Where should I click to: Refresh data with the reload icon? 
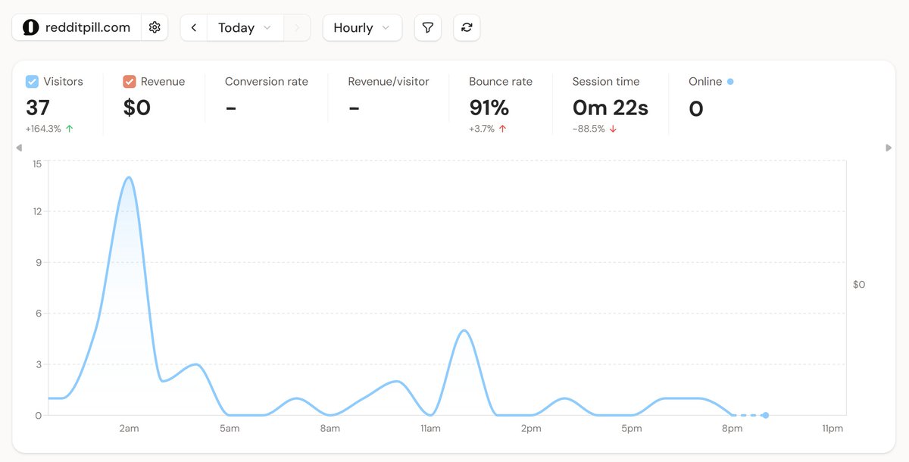(467, 27)
